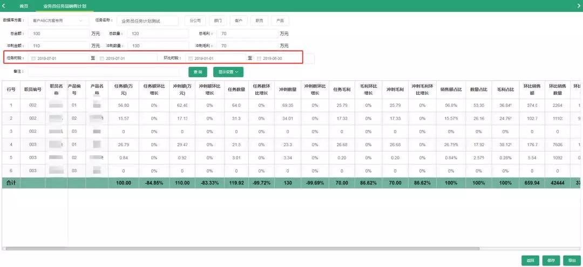Screen dimensions: 583x267
Task: Click the left arrow to scroll tabs back
Action: (x=4, y=5)
